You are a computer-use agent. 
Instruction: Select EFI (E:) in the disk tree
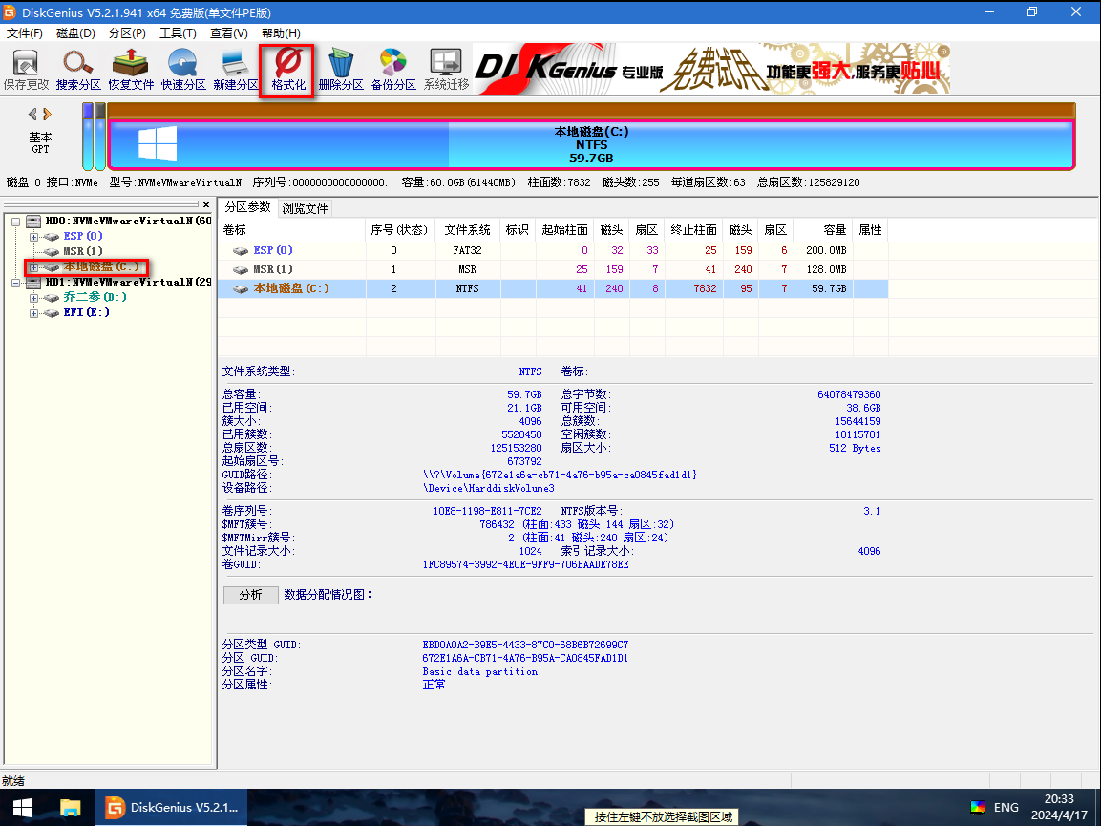86,312
